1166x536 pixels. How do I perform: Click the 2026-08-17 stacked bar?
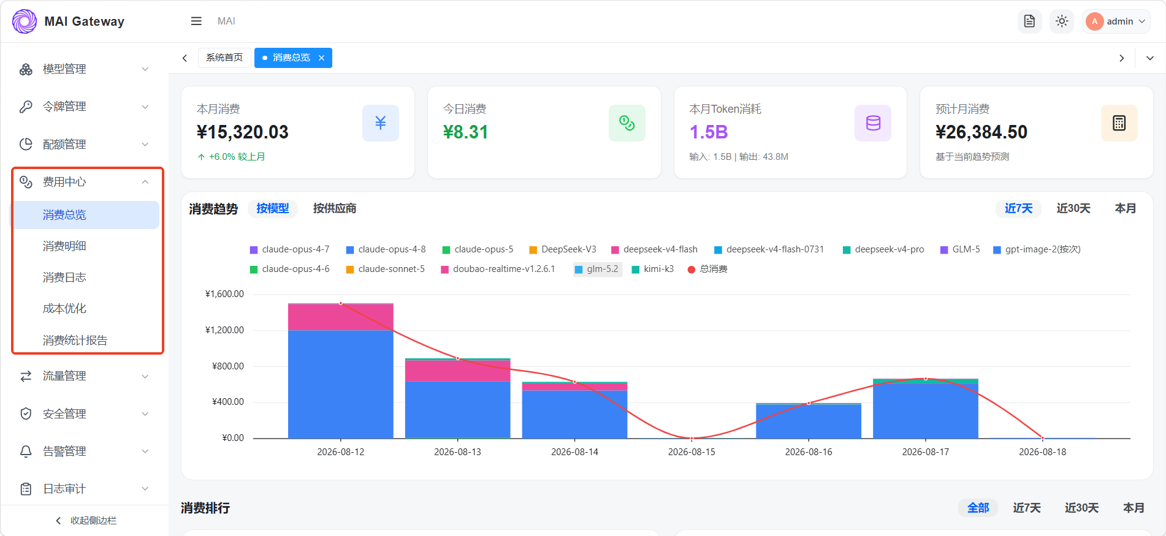(926, 409)
